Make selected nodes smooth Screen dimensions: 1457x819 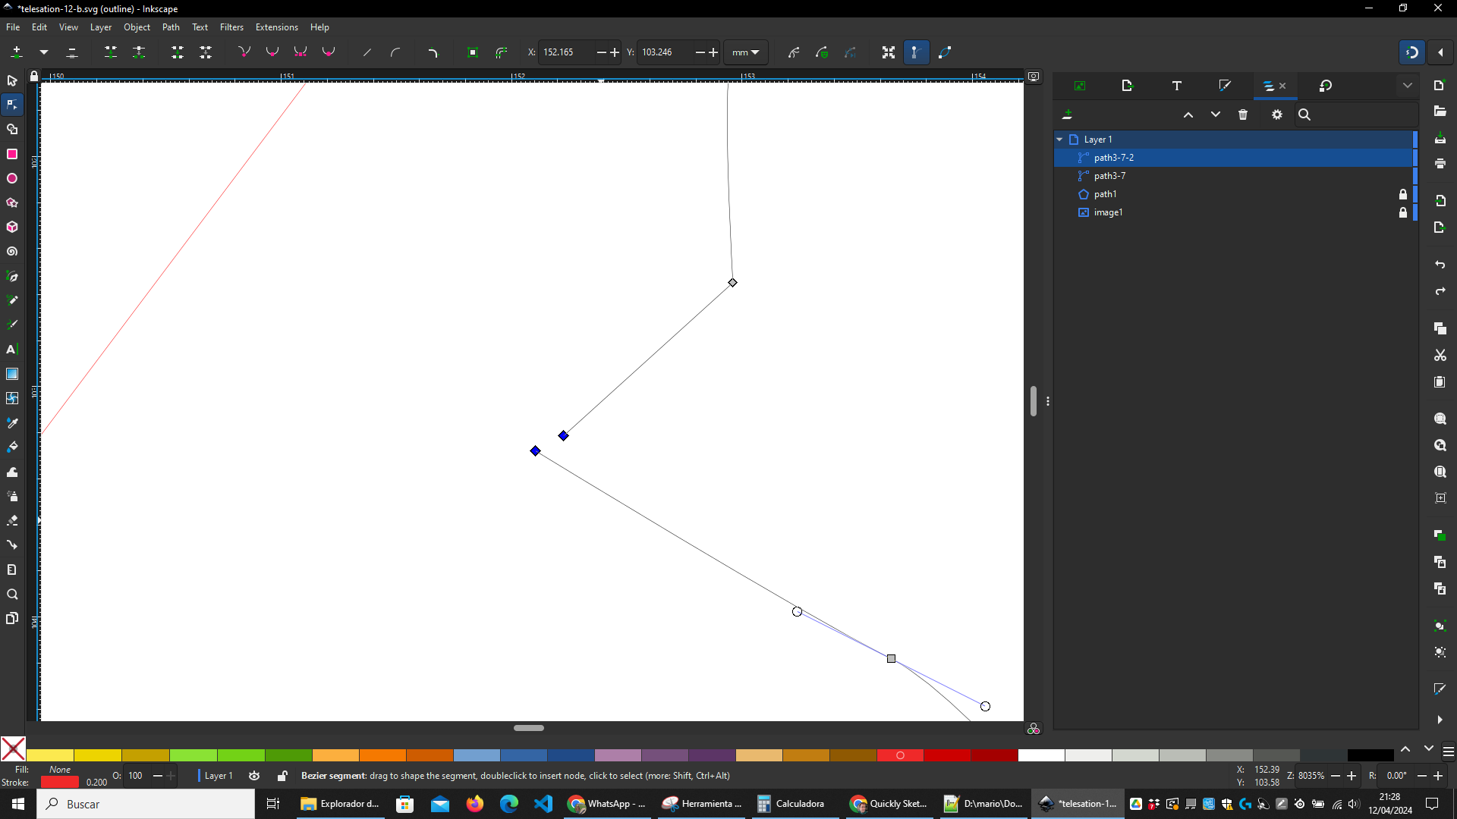pos(272,52)
